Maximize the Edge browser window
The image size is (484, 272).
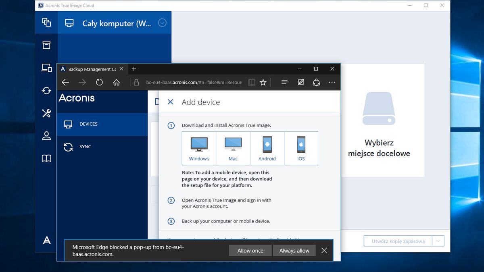tap(316, 69)
